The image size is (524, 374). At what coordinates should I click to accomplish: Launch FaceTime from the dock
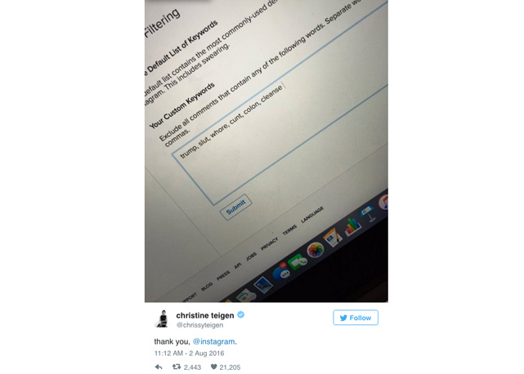click(298, 262)
